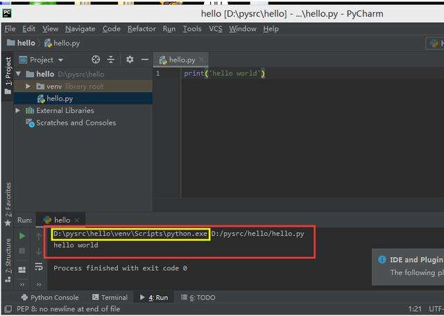Toggle the 4: Run tool window button
Screen dimensions: 444x316
[x=154, y=297]
